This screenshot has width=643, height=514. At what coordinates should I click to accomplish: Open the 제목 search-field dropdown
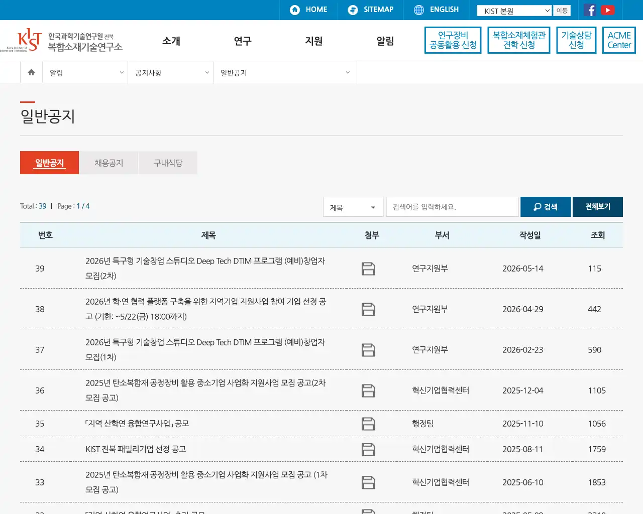coord(353,207)
